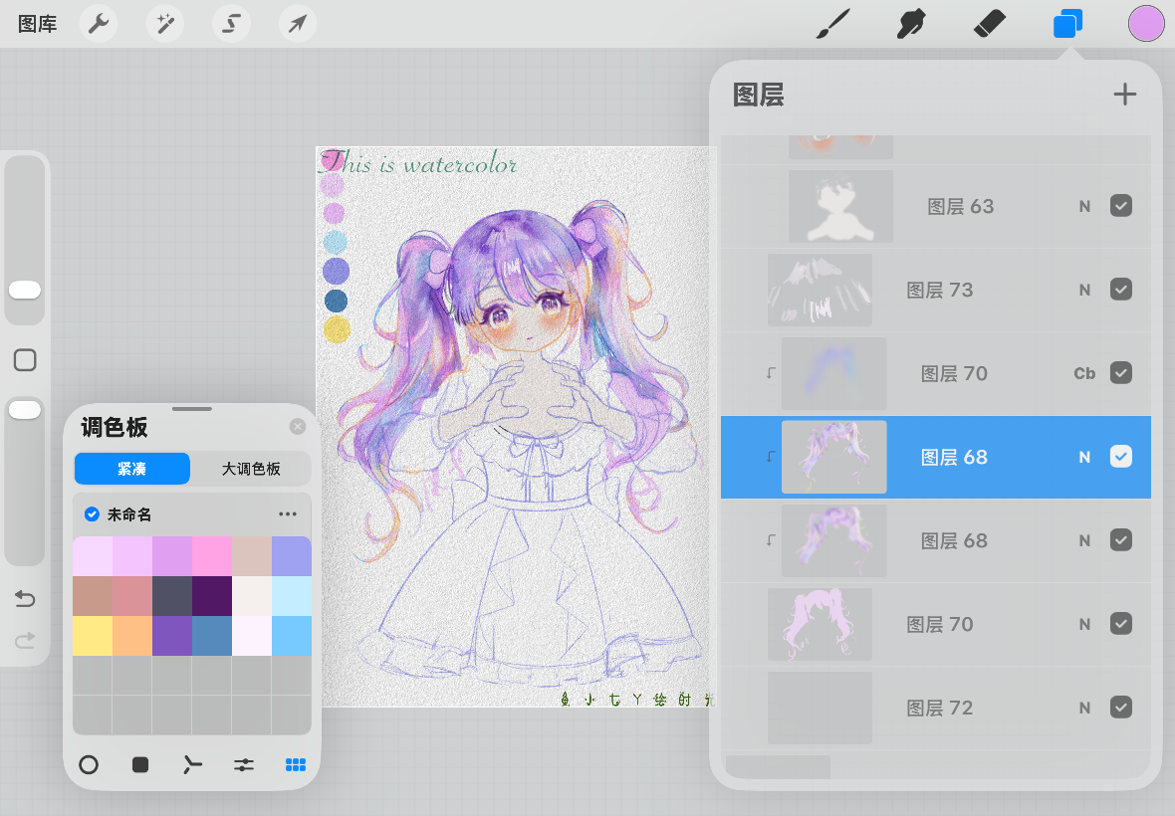
Task: Pick the dark purple palette swatch
Action: click(x=211, y=596)
